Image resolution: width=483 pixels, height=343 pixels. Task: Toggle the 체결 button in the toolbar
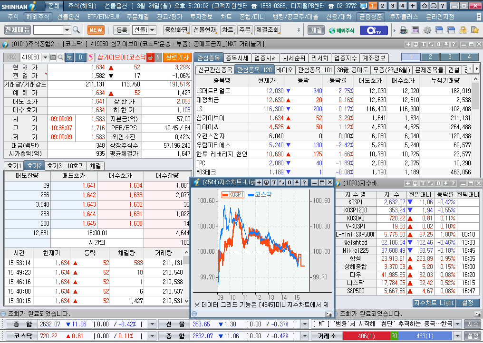[316, 30]
